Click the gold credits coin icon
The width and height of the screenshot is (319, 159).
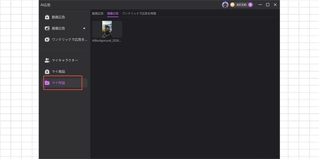point(232,5)
